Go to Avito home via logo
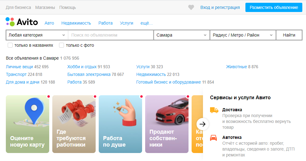This screenshot has width=306, height=161. pyautogui.click(x=22, y=22)
